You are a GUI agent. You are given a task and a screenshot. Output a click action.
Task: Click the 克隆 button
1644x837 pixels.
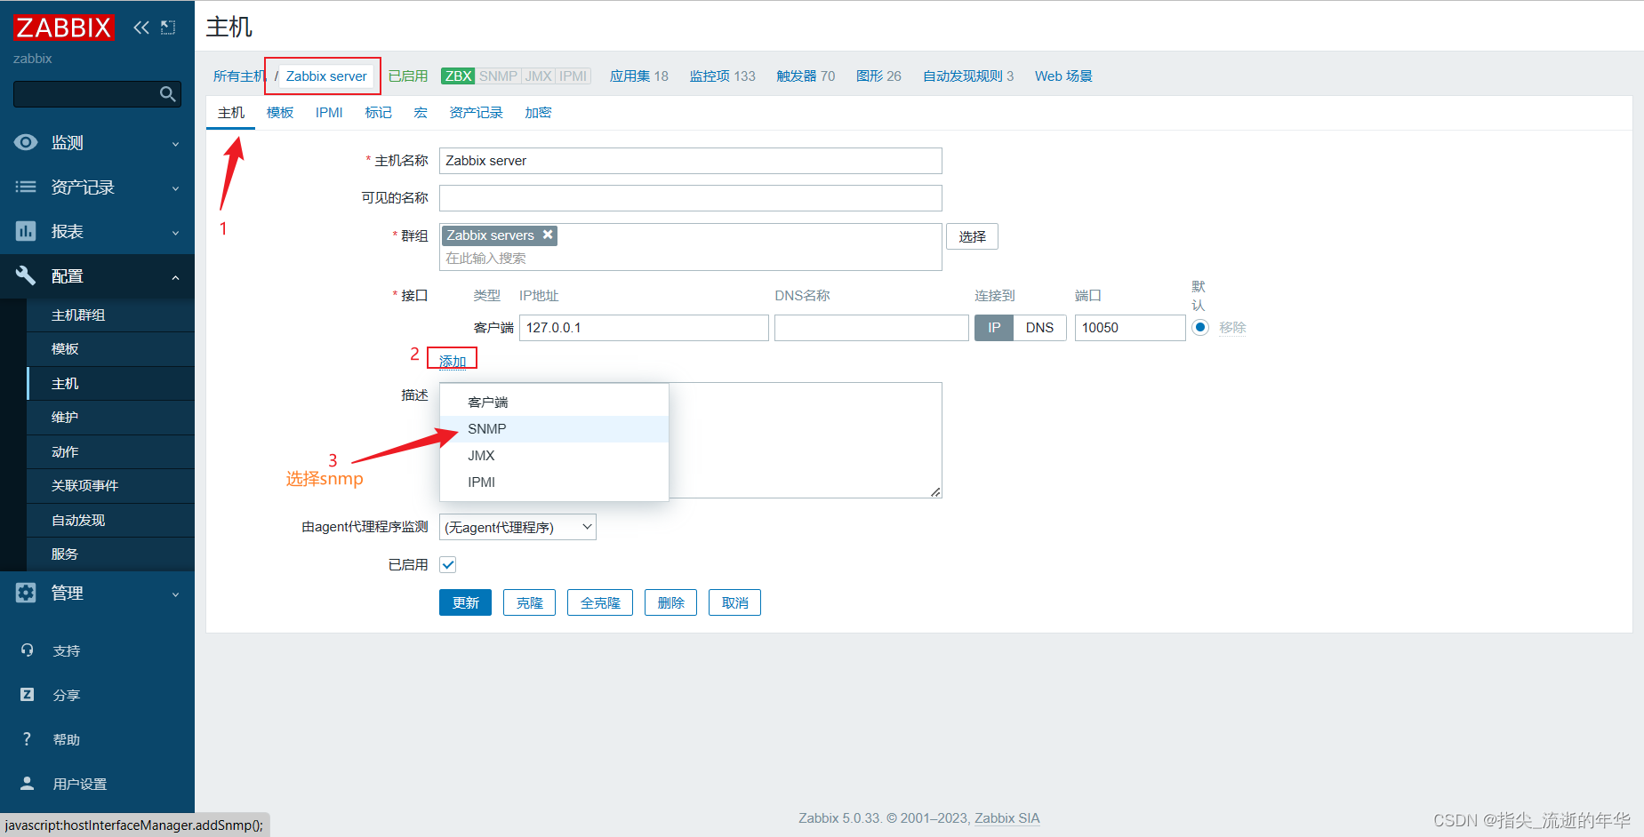click(x=529, y=602)
